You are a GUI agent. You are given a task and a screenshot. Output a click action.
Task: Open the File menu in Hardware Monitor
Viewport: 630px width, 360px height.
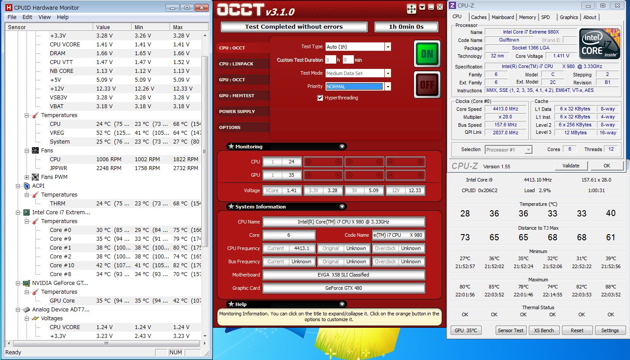point(12,17)
